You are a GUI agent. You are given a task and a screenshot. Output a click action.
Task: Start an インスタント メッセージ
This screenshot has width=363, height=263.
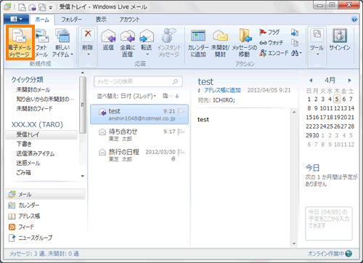(169, 43)
